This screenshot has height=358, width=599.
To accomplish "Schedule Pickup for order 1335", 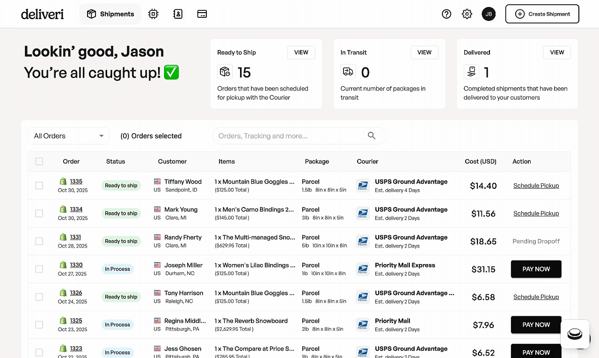I will (x=536, y=186).
